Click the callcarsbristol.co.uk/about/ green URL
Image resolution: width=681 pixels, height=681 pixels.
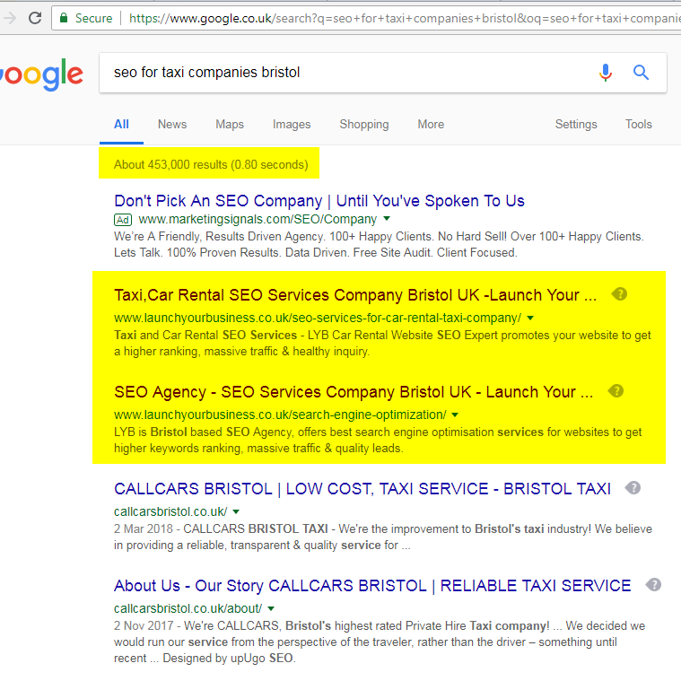click(188, 609)
